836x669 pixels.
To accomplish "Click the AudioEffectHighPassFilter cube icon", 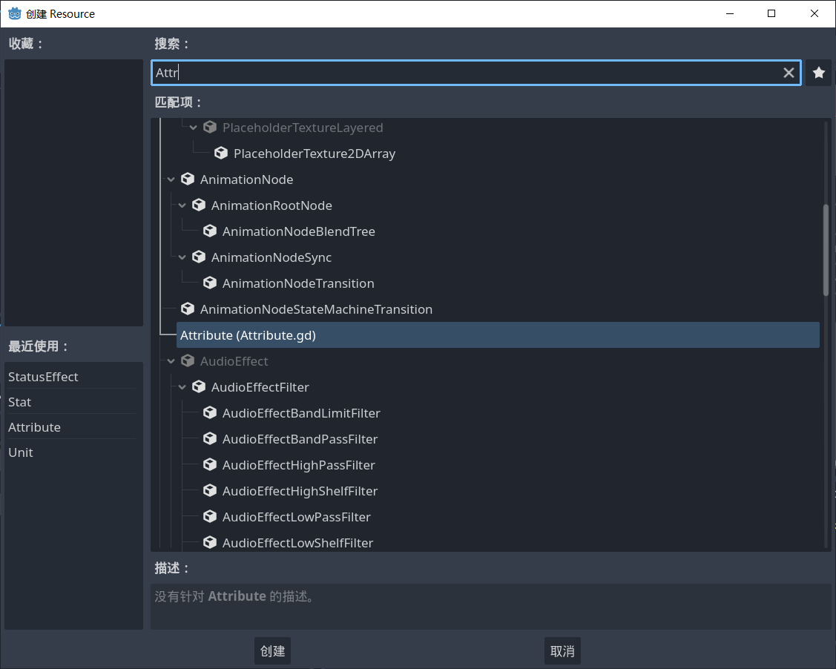I will coord(210,465).
